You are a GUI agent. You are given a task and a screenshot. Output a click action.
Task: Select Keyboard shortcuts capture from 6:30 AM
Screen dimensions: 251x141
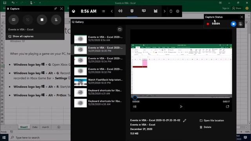(98, 103)
